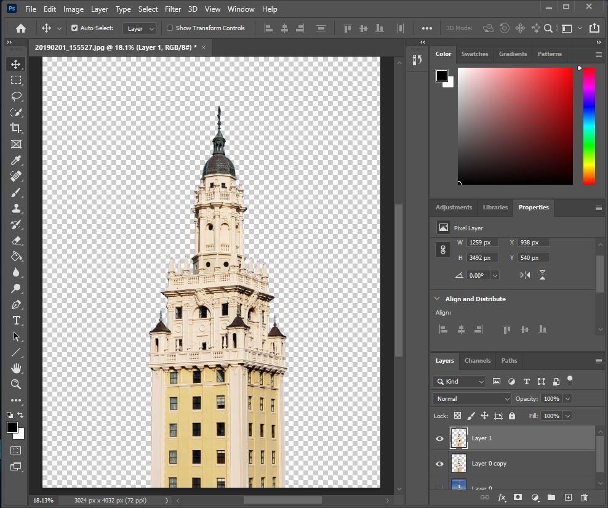Pick a color in the color field
This screenshot has height=508, width=608.
pos(515,126)
